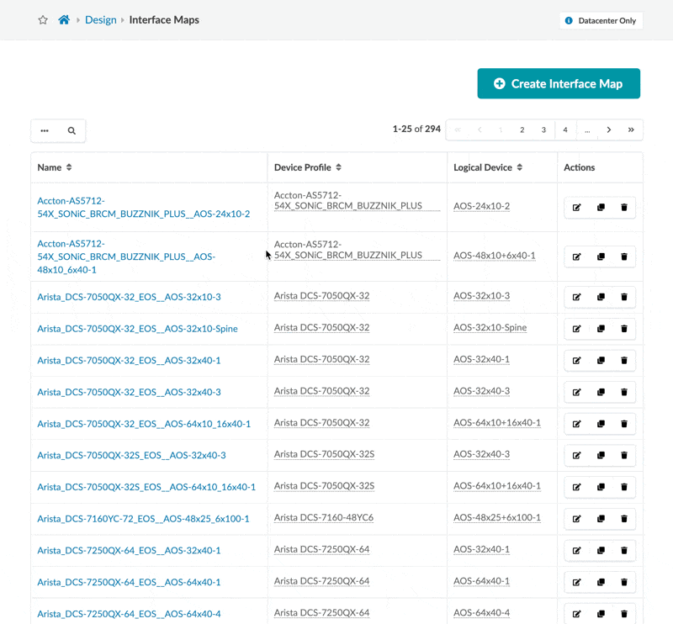The width and height of the screenshot is (673, 624).
Task: Open the search filter magnifier icon
Action: click(72, 131)
